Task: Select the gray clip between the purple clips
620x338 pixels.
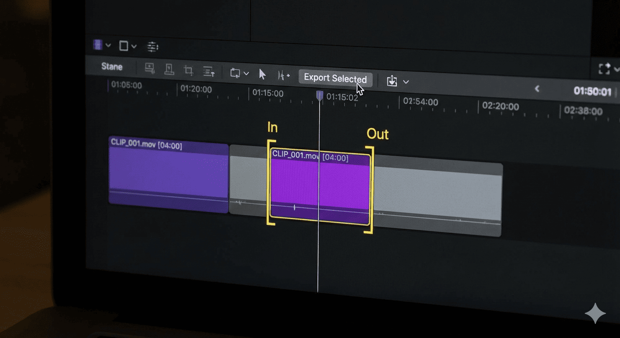Action: point(249,180)
